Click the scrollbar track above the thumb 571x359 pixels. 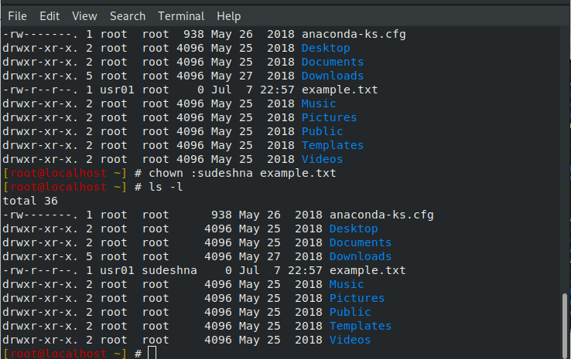coord(566,154)
